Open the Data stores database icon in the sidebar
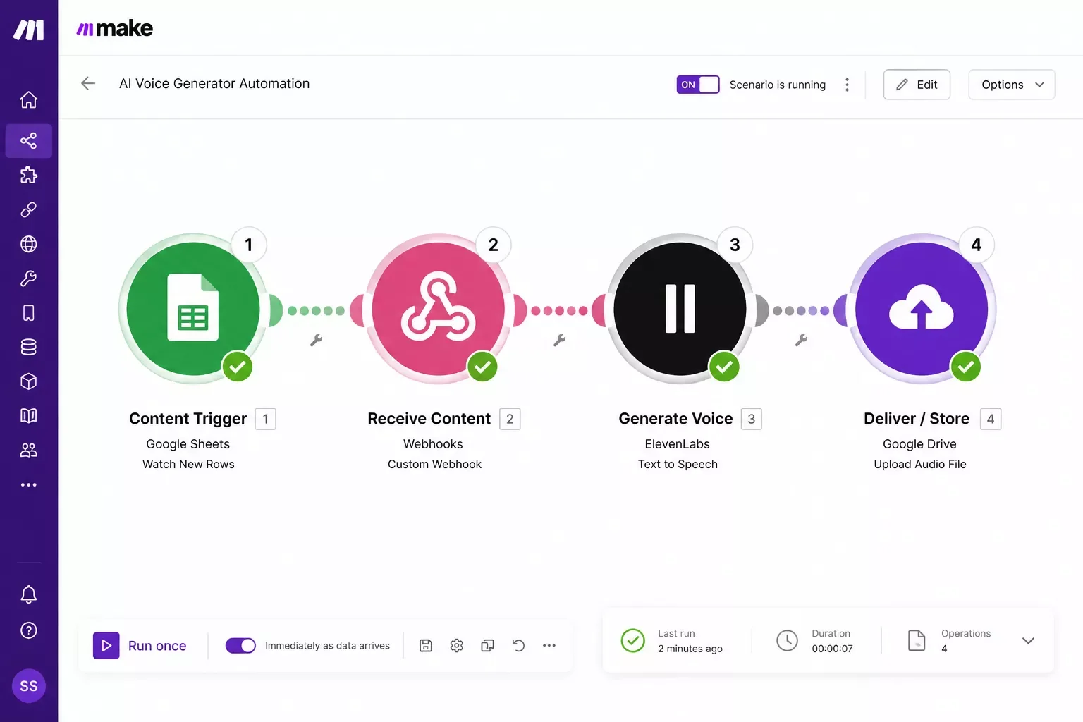1083x722 pixels. 29,347
